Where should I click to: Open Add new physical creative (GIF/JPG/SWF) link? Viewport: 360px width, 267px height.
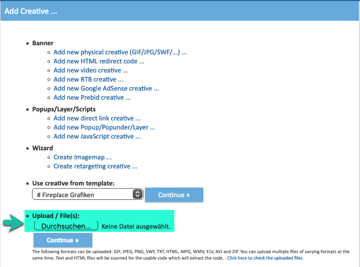coord(120,52)
